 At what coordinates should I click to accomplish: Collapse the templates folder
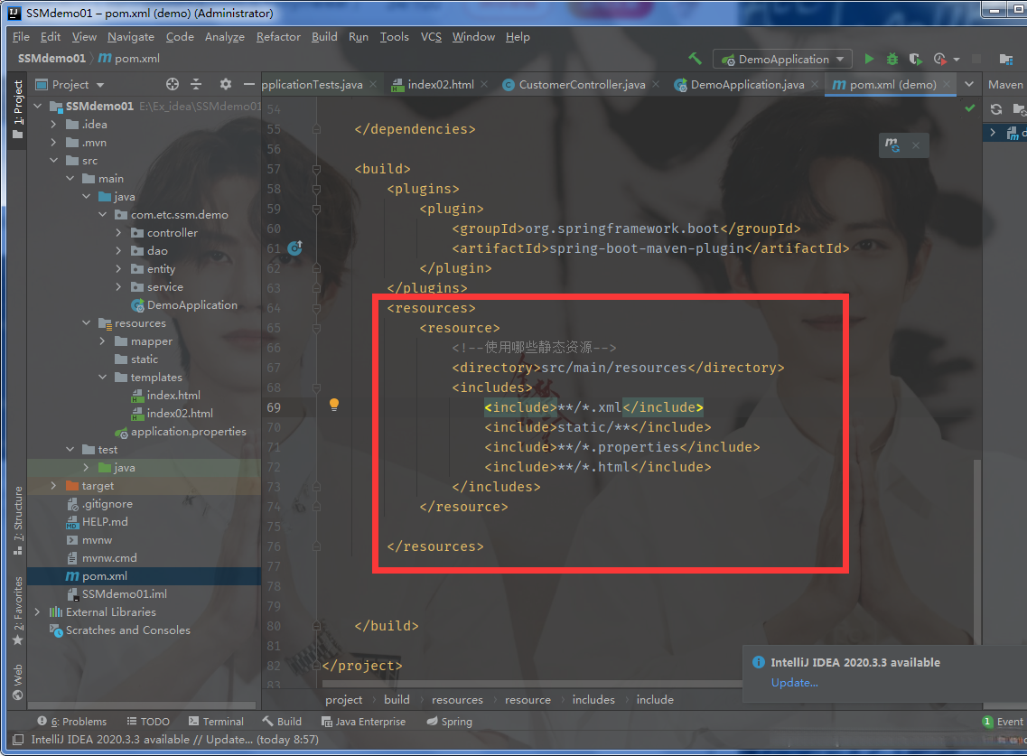click(x=102, y=377)
